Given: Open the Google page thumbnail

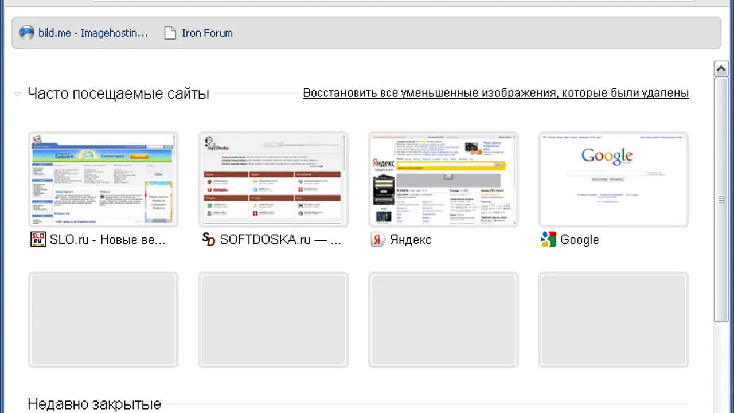Looking at the screenshot, I should click(x=613, y=180).
